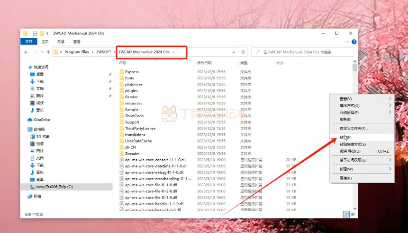Select the resources folder

[134, 104]
